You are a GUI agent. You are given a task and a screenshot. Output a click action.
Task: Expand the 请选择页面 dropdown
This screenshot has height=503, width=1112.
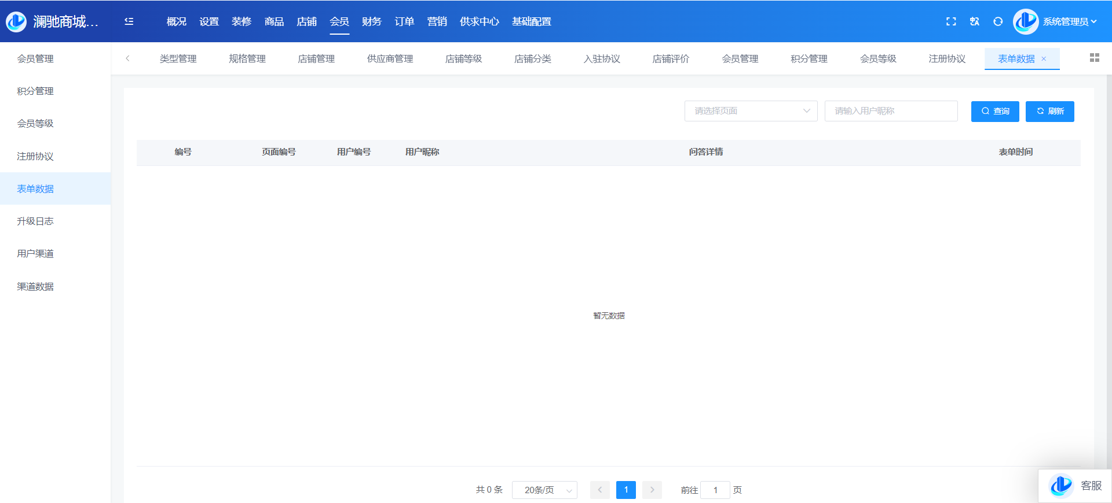(751, 111)
